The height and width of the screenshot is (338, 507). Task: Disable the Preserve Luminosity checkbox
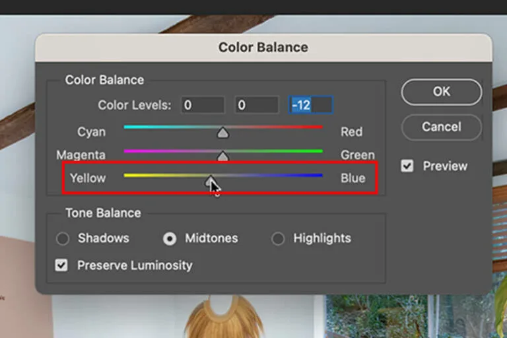[x=61, y=265]
